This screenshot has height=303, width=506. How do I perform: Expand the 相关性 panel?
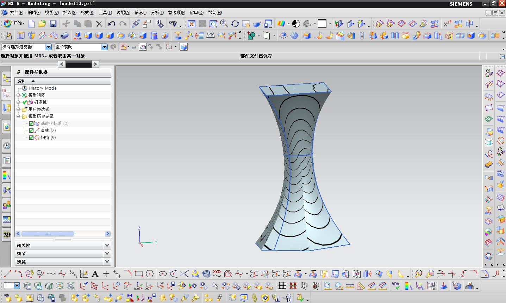107,245
